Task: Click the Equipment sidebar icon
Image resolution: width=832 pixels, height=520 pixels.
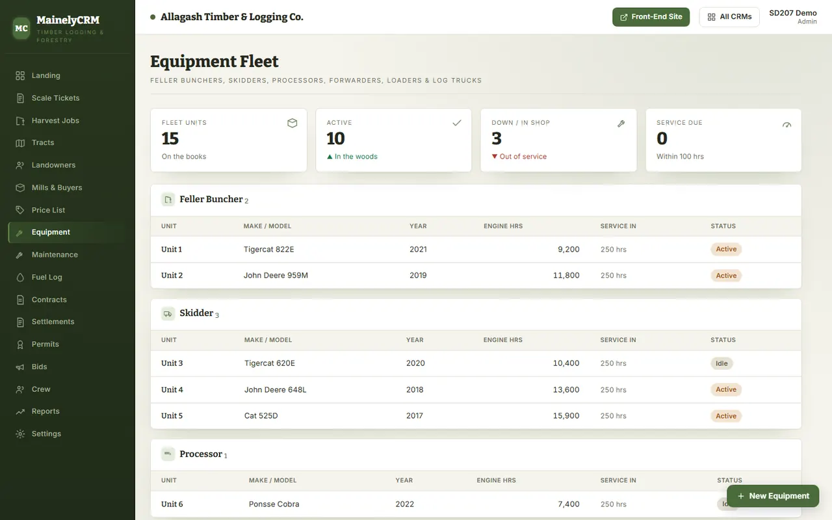Action: click(x=20, y=233)
